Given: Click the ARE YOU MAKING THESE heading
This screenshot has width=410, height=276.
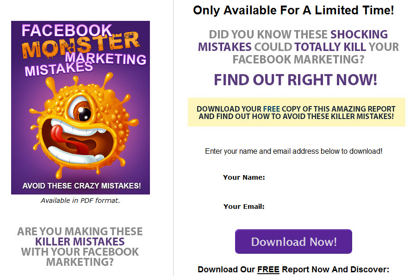Looking at the screenshot, I should pyautogui.click(x=80, y=232).
